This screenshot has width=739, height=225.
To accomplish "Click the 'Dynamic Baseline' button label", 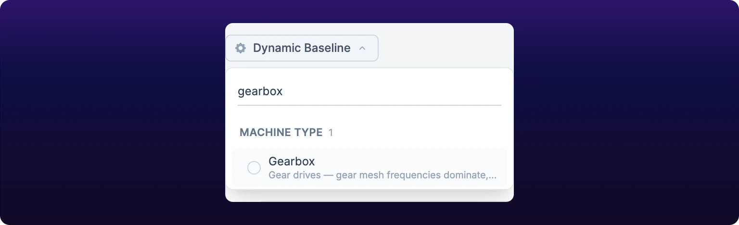I will tap(302, 48).
